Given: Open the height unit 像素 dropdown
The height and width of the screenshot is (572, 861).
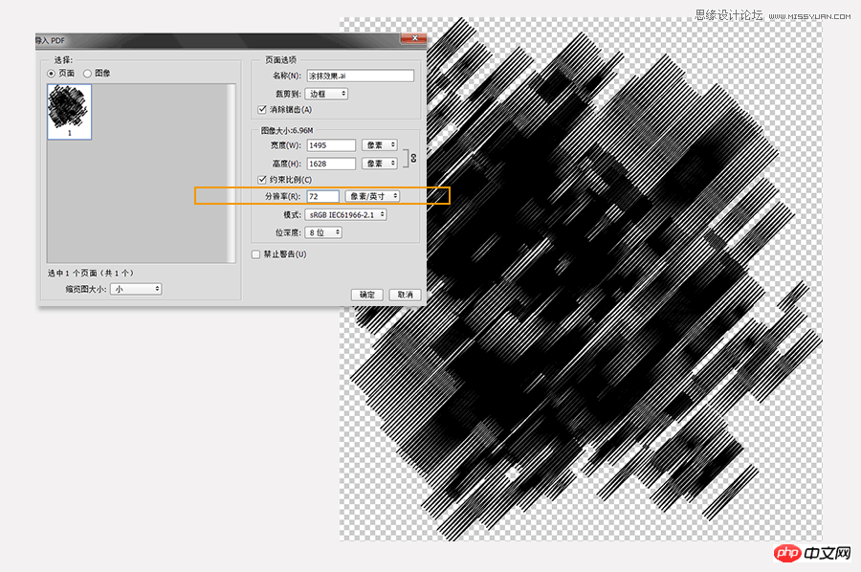Looking at the screenshot, I should tap(380, 163).
